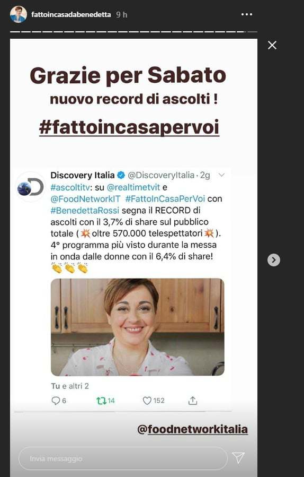Viewport: 304px width, 477px height.
Task: Click the tweet share upload icon
Action: [x=193, y=401]
